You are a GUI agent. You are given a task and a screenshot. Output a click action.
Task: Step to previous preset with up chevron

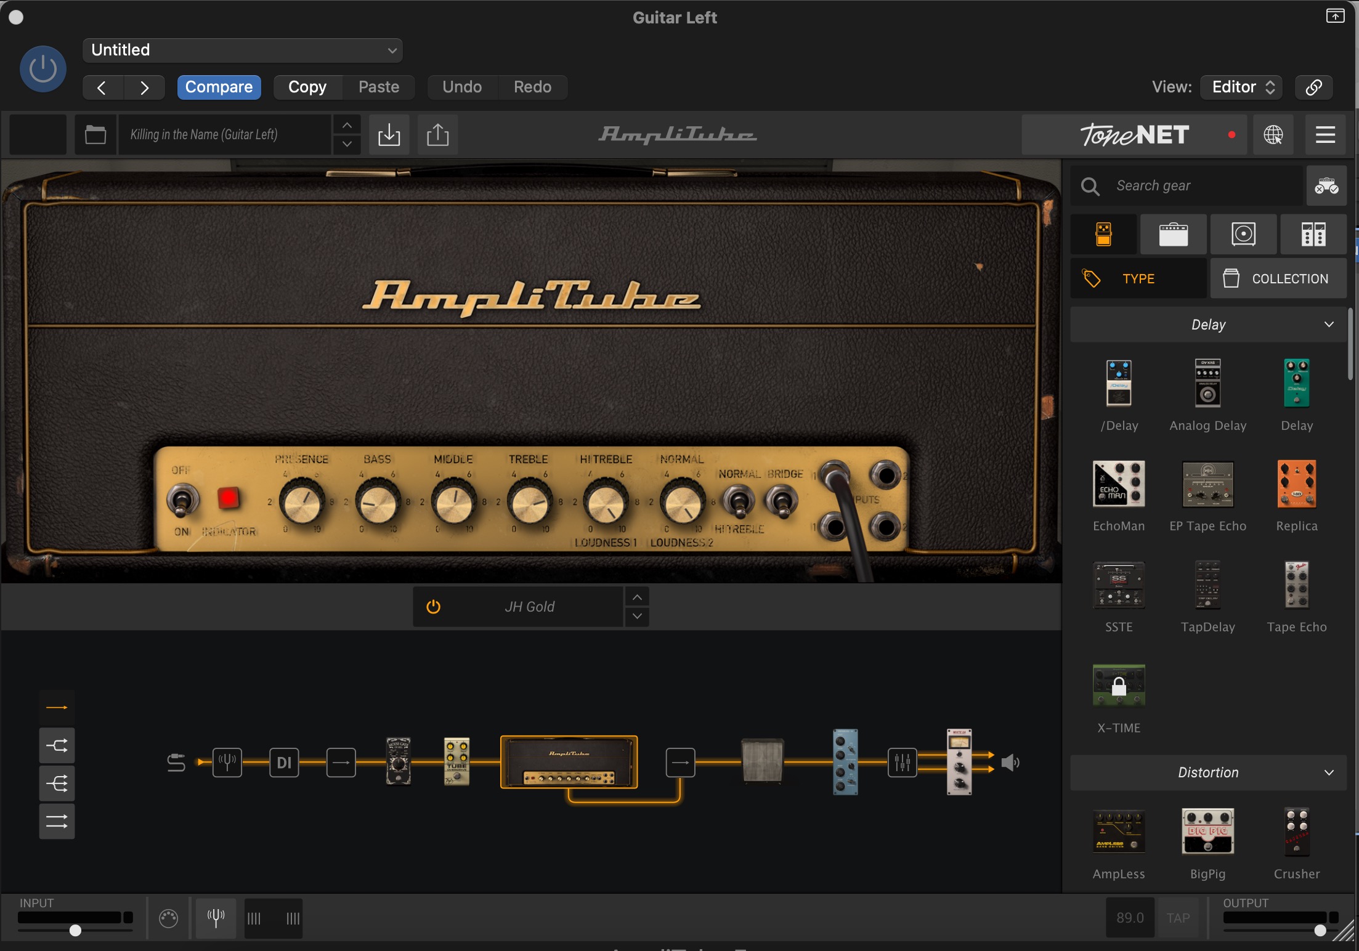(x=347, y=125)
